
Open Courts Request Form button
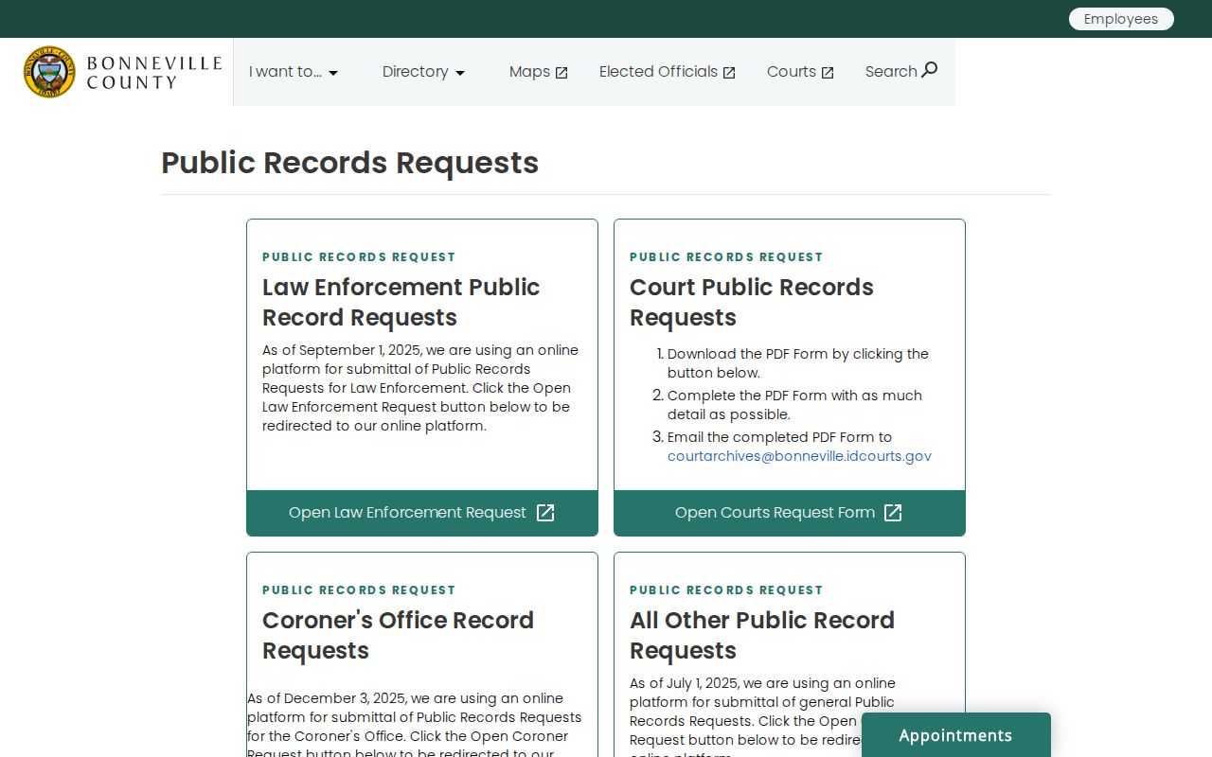790,513
